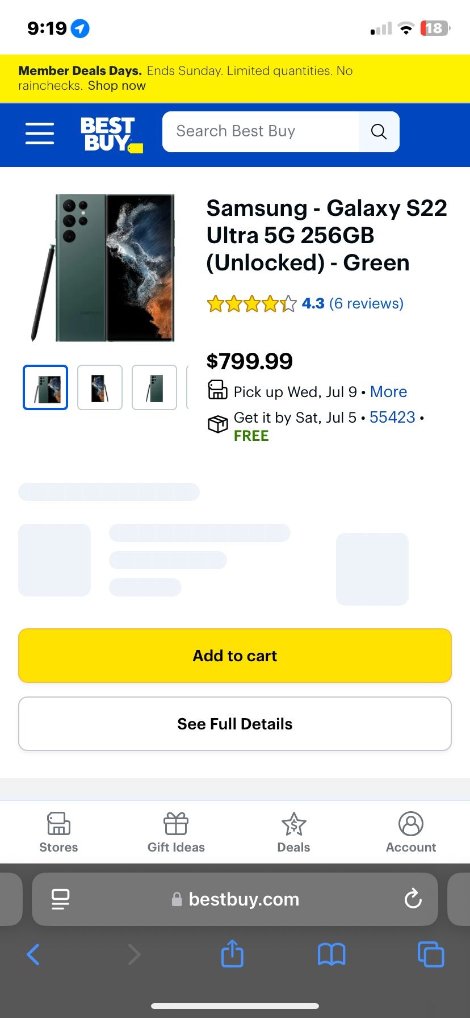470x1018 pixels.
Task: Click See Full Details button
Action: [235, 724]
